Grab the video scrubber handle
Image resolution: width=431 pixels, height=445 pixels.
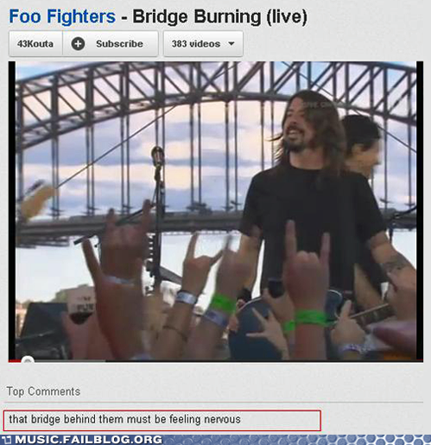click(x=28, y=359)
